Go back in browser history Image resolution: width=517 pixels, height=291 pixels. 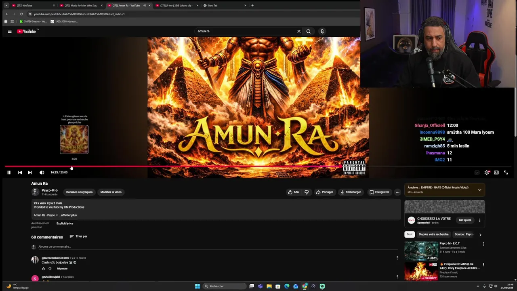click(x=6, y=14)
